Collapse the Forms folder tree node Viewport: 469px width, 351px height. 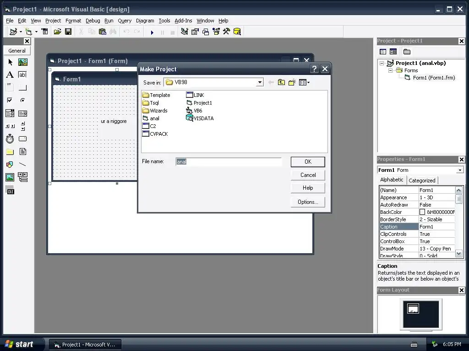(x=390, y=70)
